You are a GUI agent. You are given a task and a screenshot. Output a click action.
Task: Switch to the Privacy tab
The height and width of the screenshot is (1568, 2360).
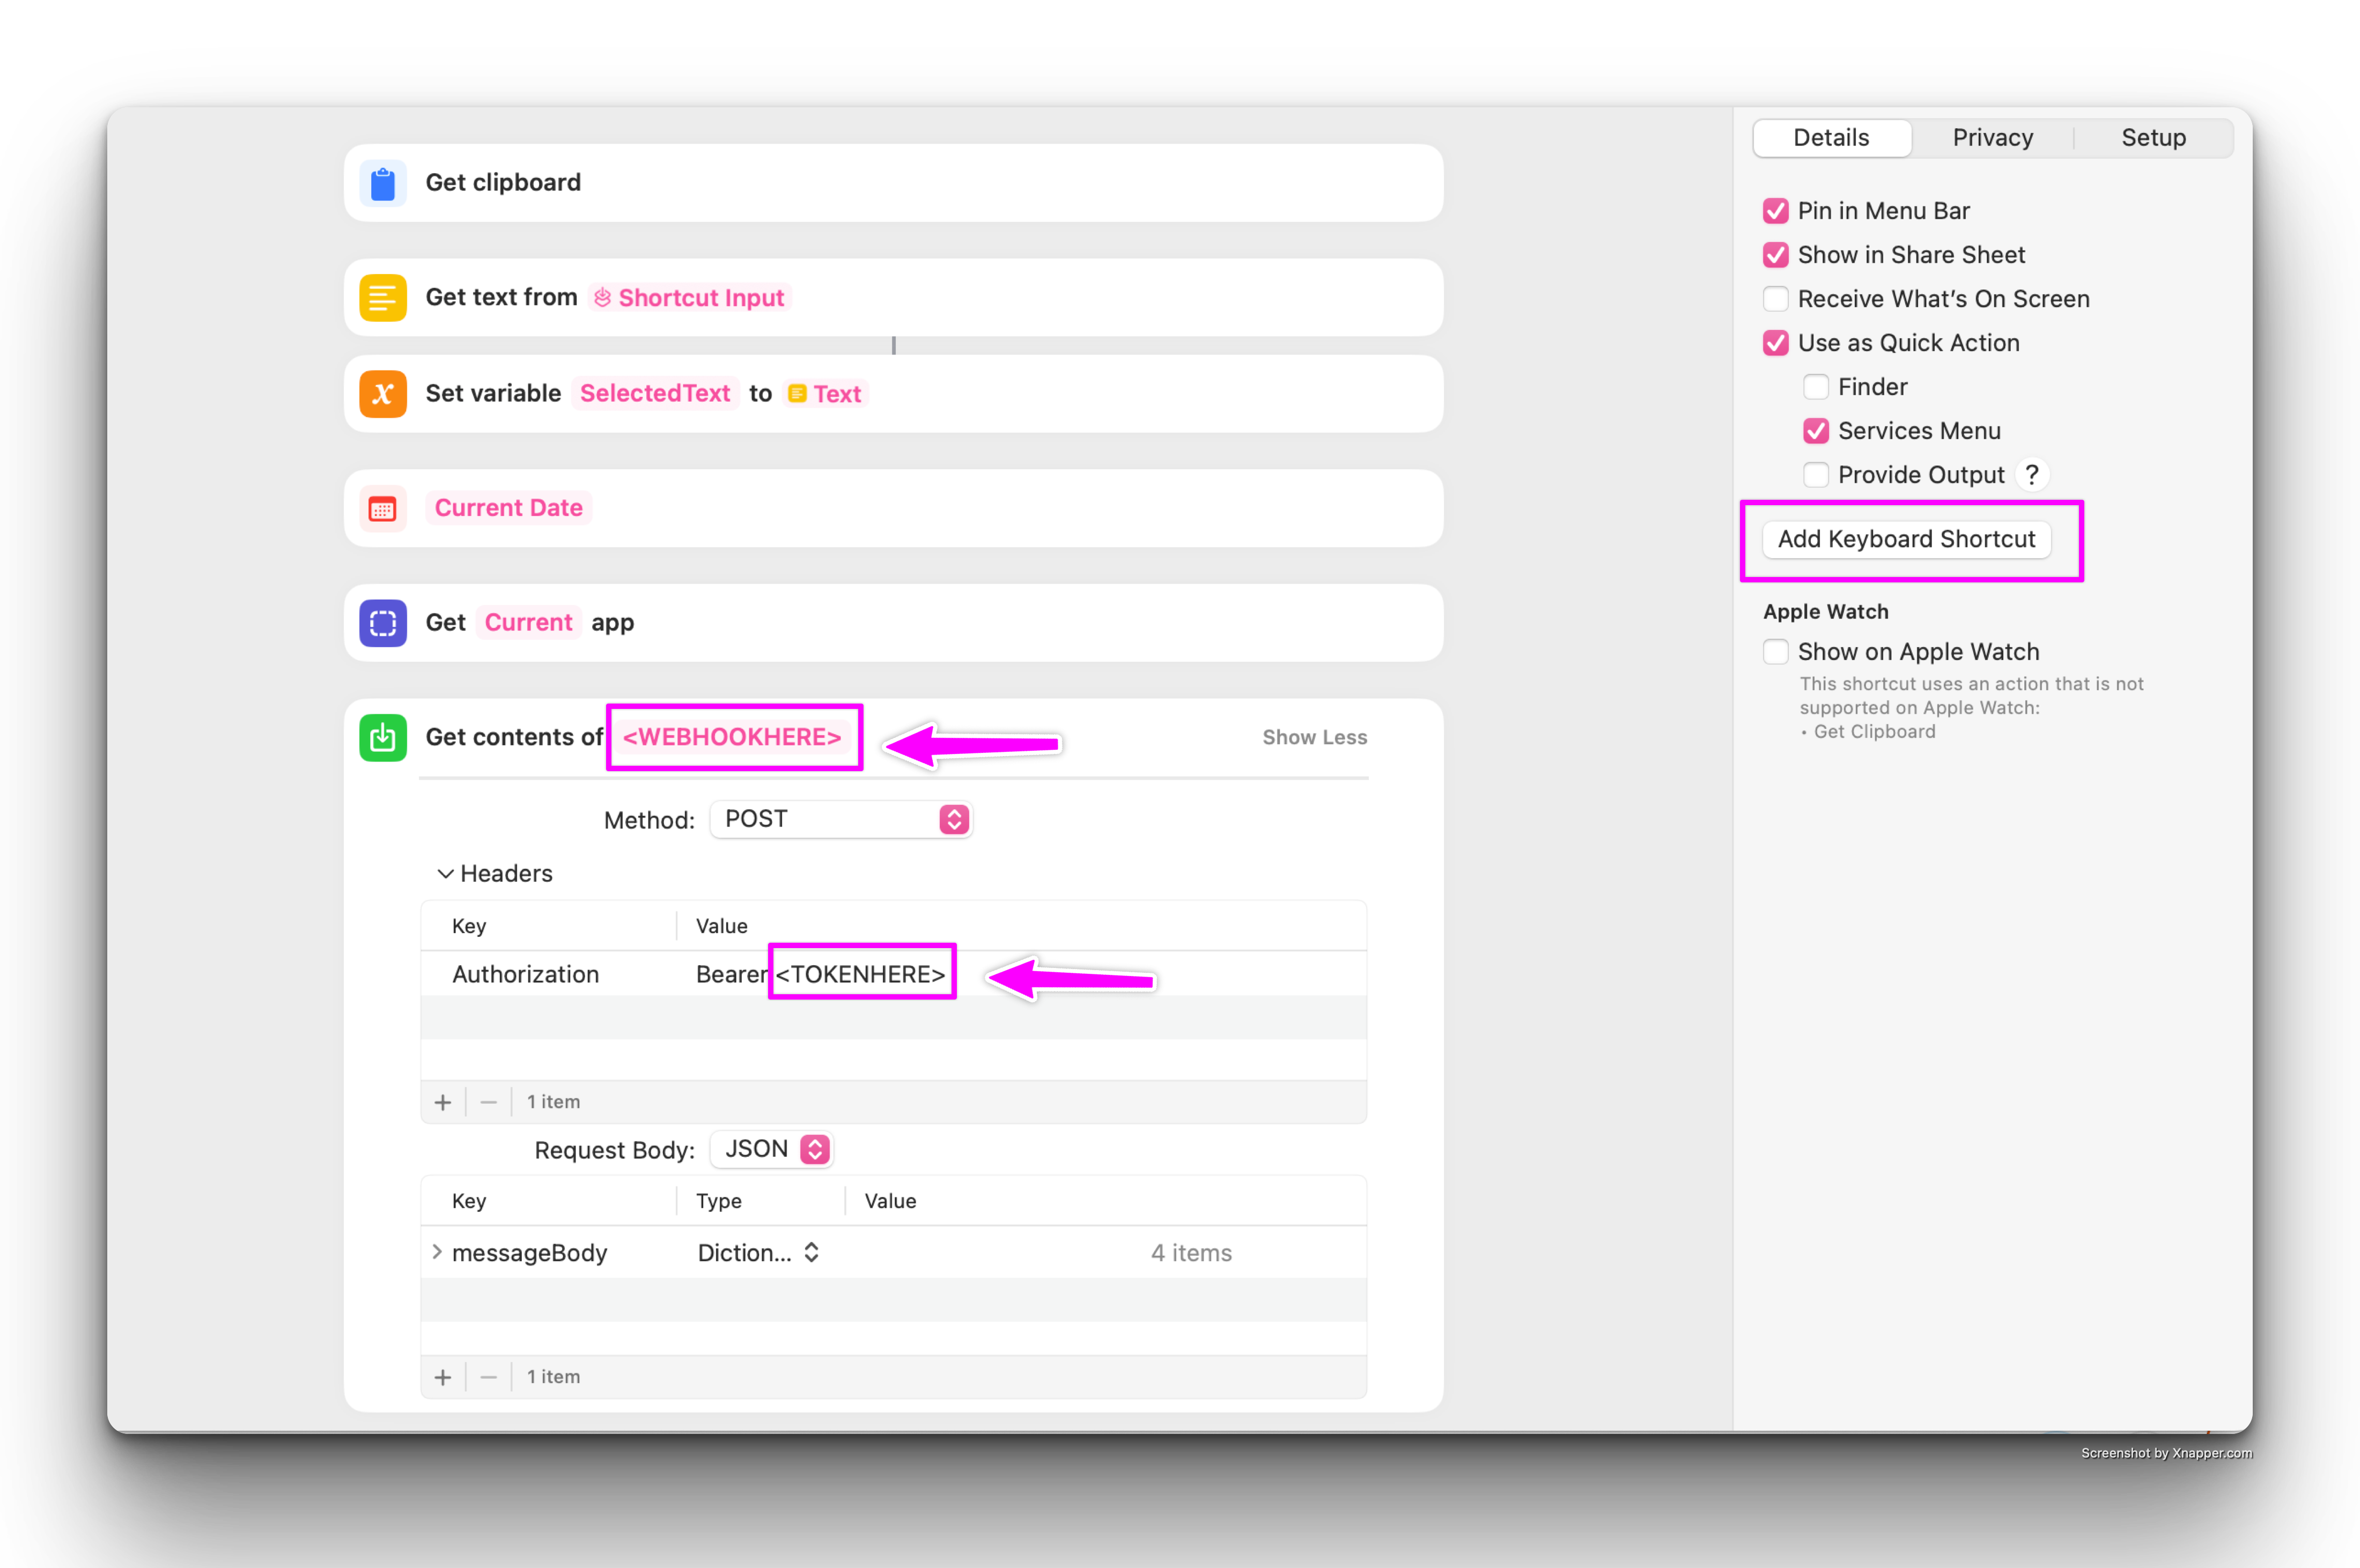1992,138
